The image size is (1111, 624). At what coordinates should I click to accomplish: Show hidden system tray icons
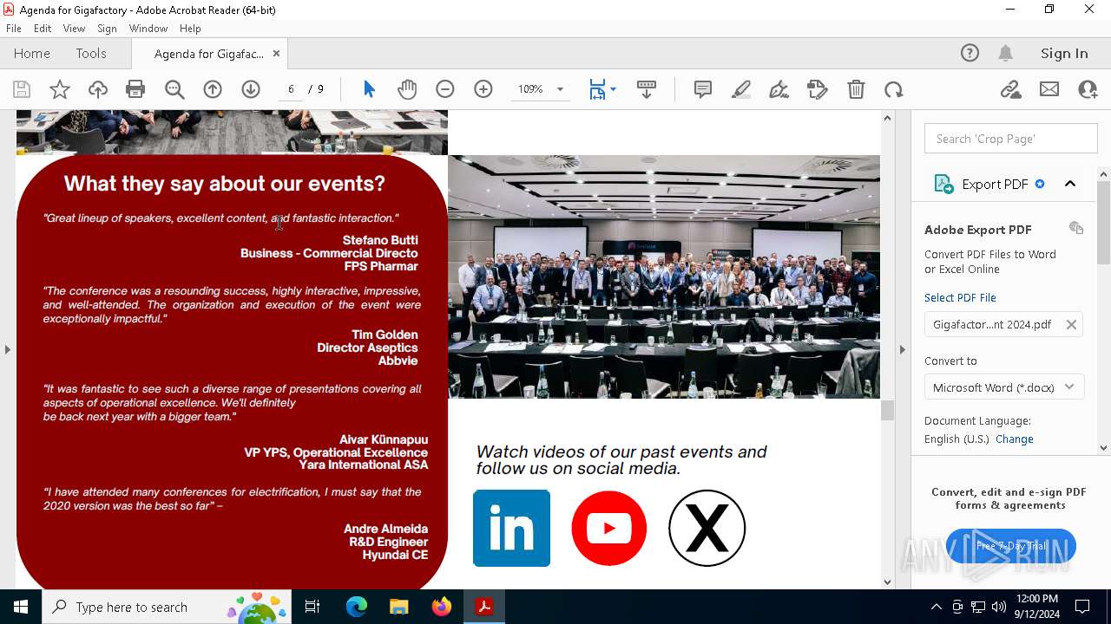click(x=936, y=607)
